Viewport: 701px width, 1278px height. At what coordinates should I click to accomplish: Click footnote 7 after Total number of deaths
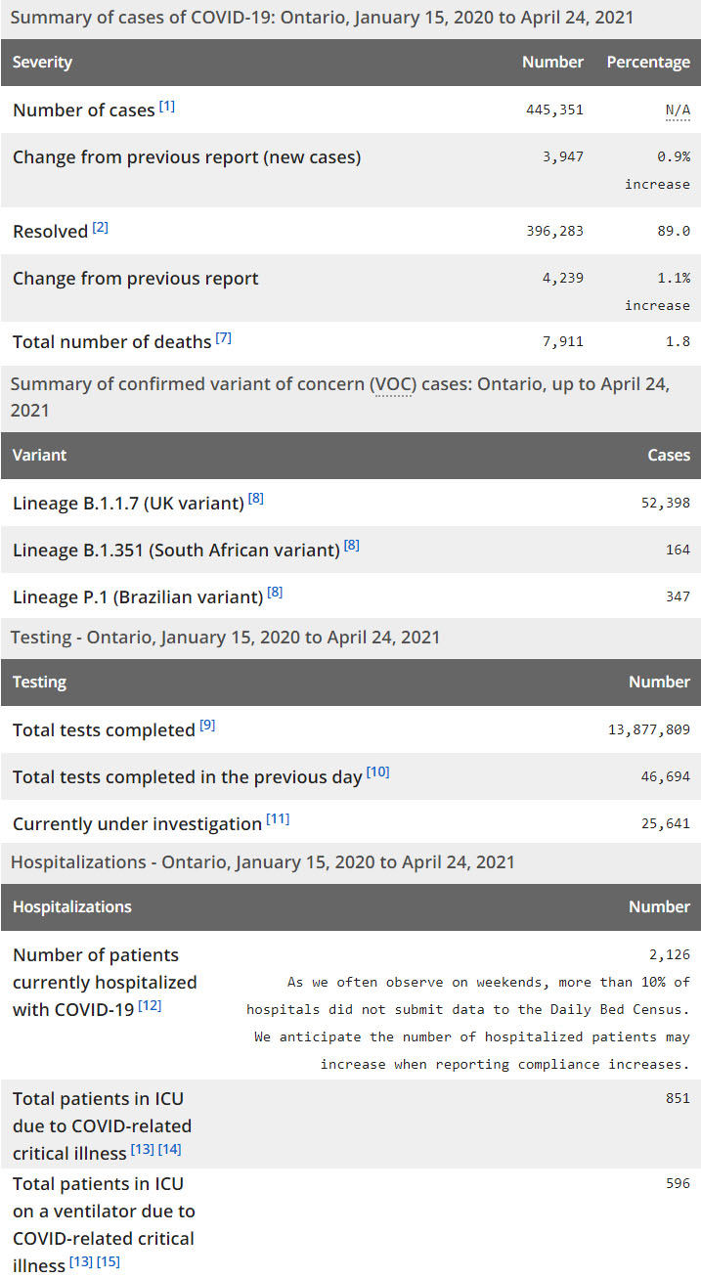(x=224, y=338)
